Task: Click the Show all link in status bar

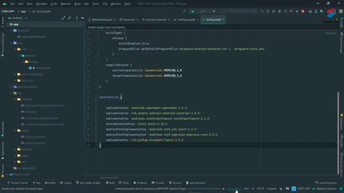Action: [234, 189]
